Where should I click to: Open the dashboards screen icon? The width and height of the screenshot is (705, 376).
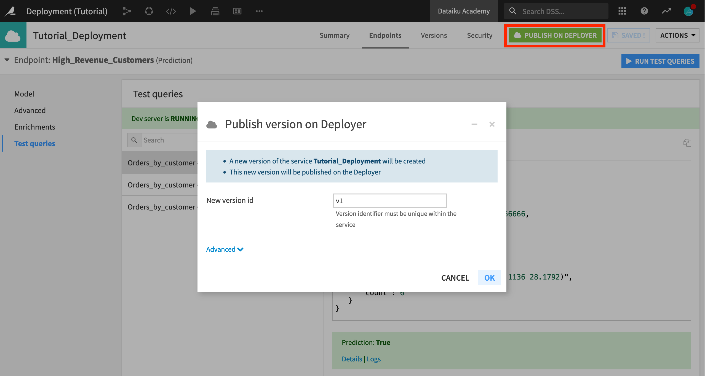pyautogui.click(x=237, y=11)
